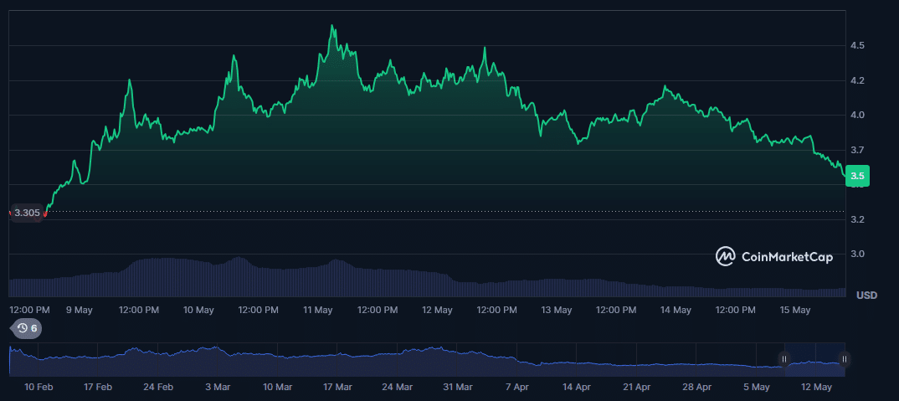Click the 15 May x-axis date label
The height and width of the screenshot is (401, 899).
(794, 310)
